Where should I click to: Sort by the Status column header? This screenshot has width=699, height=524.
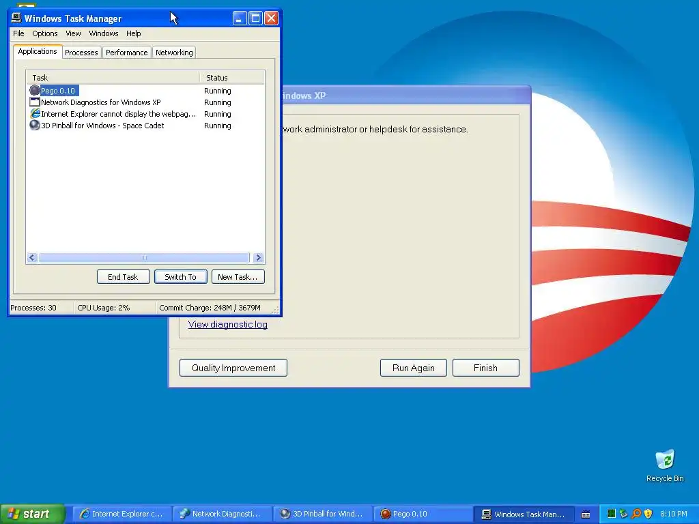pyautogui.click(x=232, y=78)
